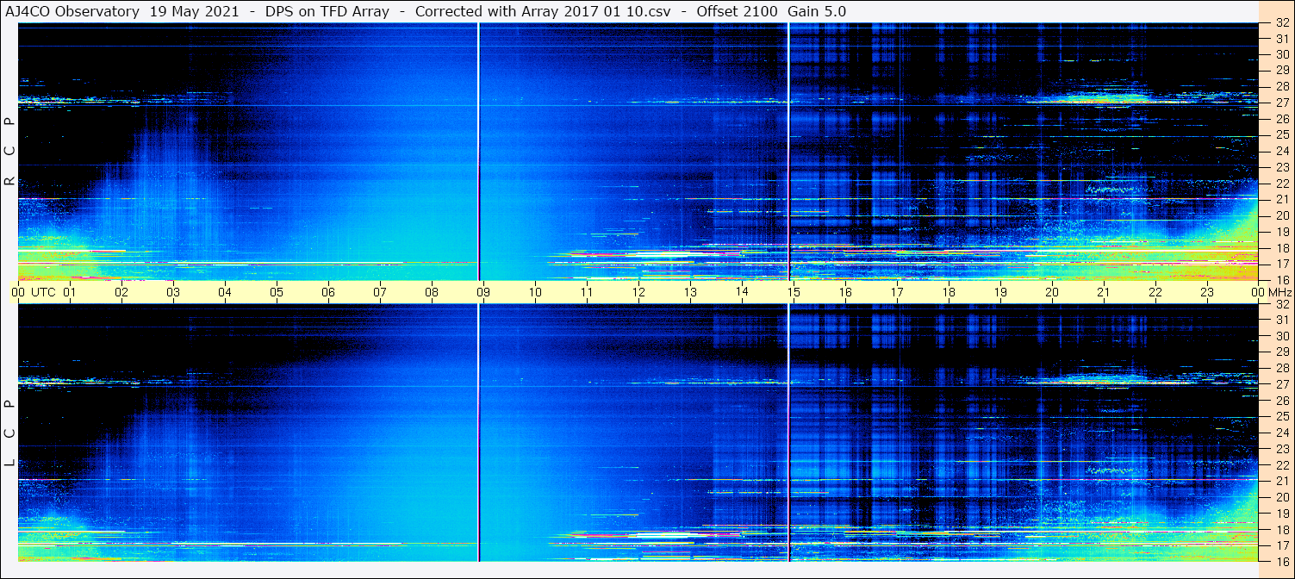
Task: Click the 19 May 2021 date in header
Action: (189, 11)
